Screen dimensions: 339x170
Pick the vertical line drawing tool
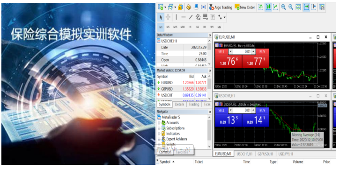click(x=176, y=17)
